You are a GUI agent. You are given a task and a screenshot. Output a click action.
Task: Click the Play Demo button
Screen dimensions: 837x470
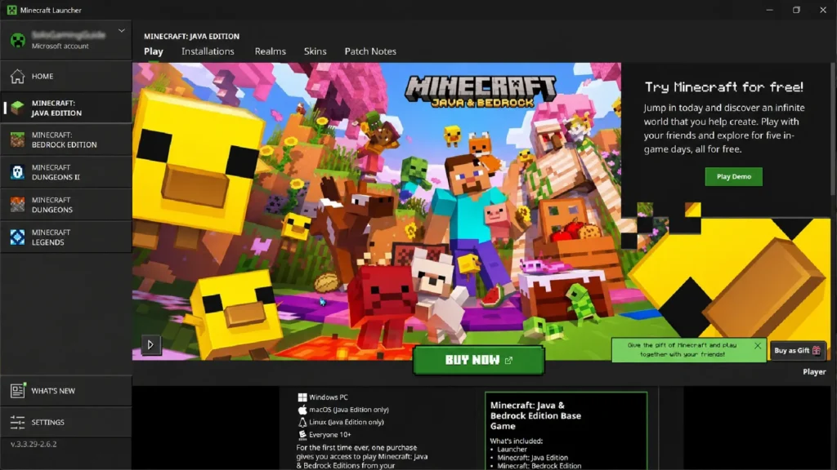[733, 176]
